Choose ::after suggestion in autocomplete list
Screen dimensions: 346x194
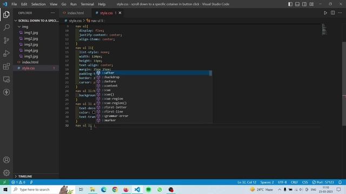(x=154, y=73)
